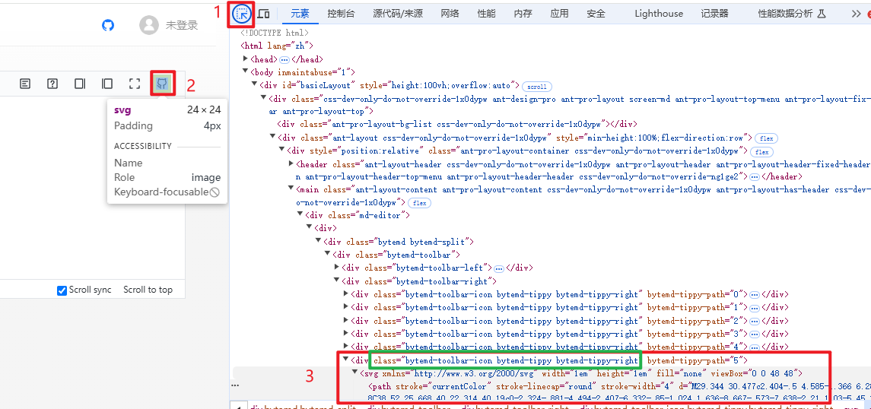Select the ant-pro-layout-bg-list div row
Viewport: 871px width, 409px height.
point(457,124)
